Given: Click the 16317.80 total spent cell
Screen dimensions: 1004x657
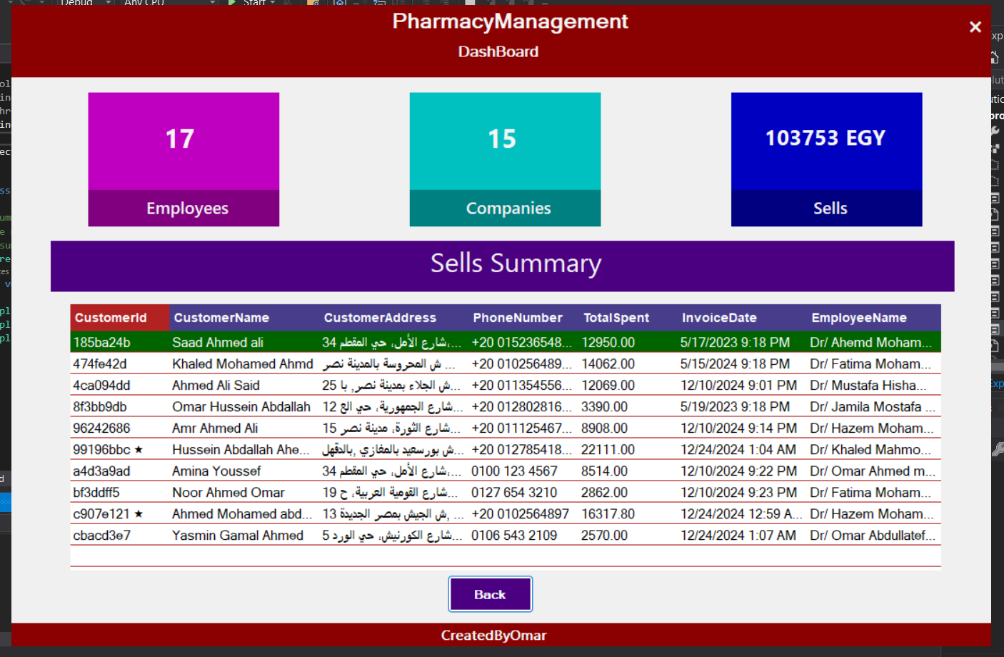Looking at the screenshot, I should click(608, 514).
